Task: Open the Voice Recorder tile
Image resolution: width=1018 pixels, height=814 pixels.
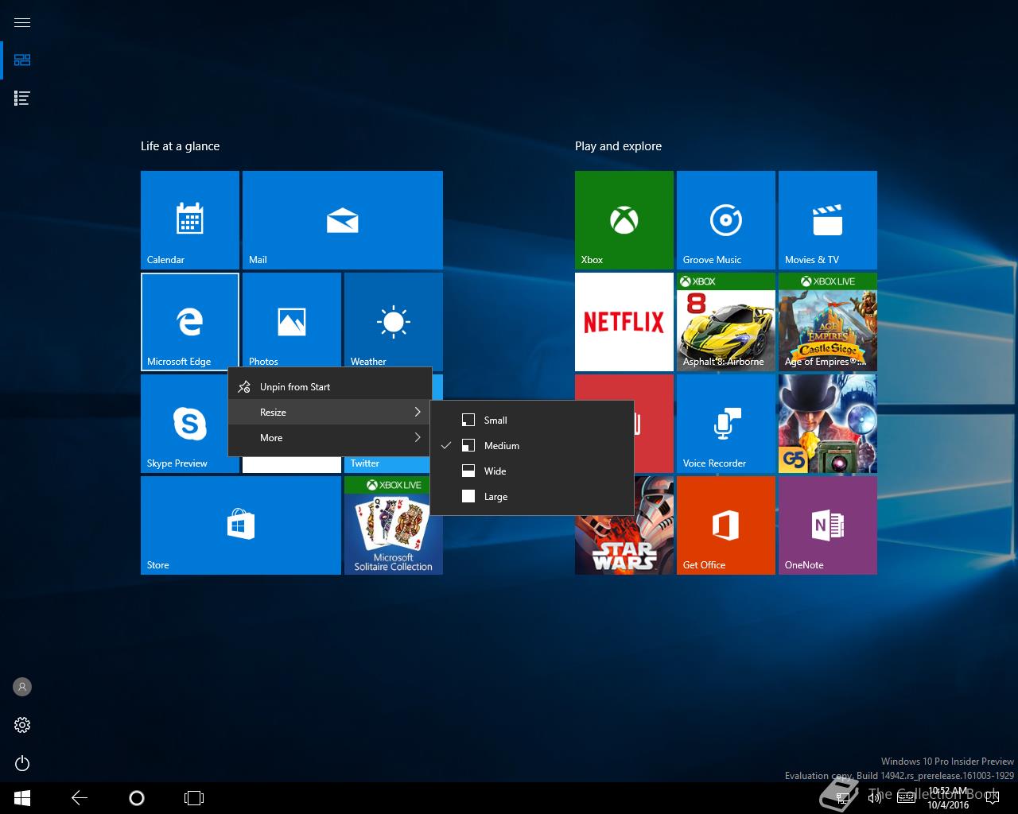Action: point(725,424)
